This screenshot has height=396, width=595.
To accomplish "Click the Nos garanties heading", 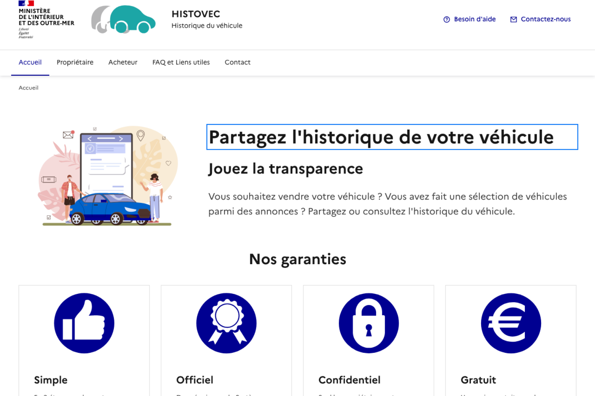I will (x=297, y=259).
